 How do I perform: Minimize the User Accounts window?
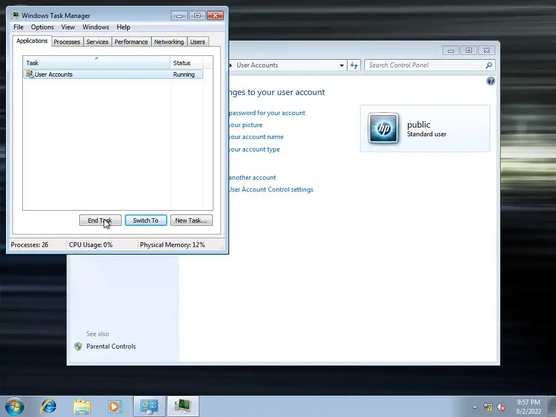(451, 50)
